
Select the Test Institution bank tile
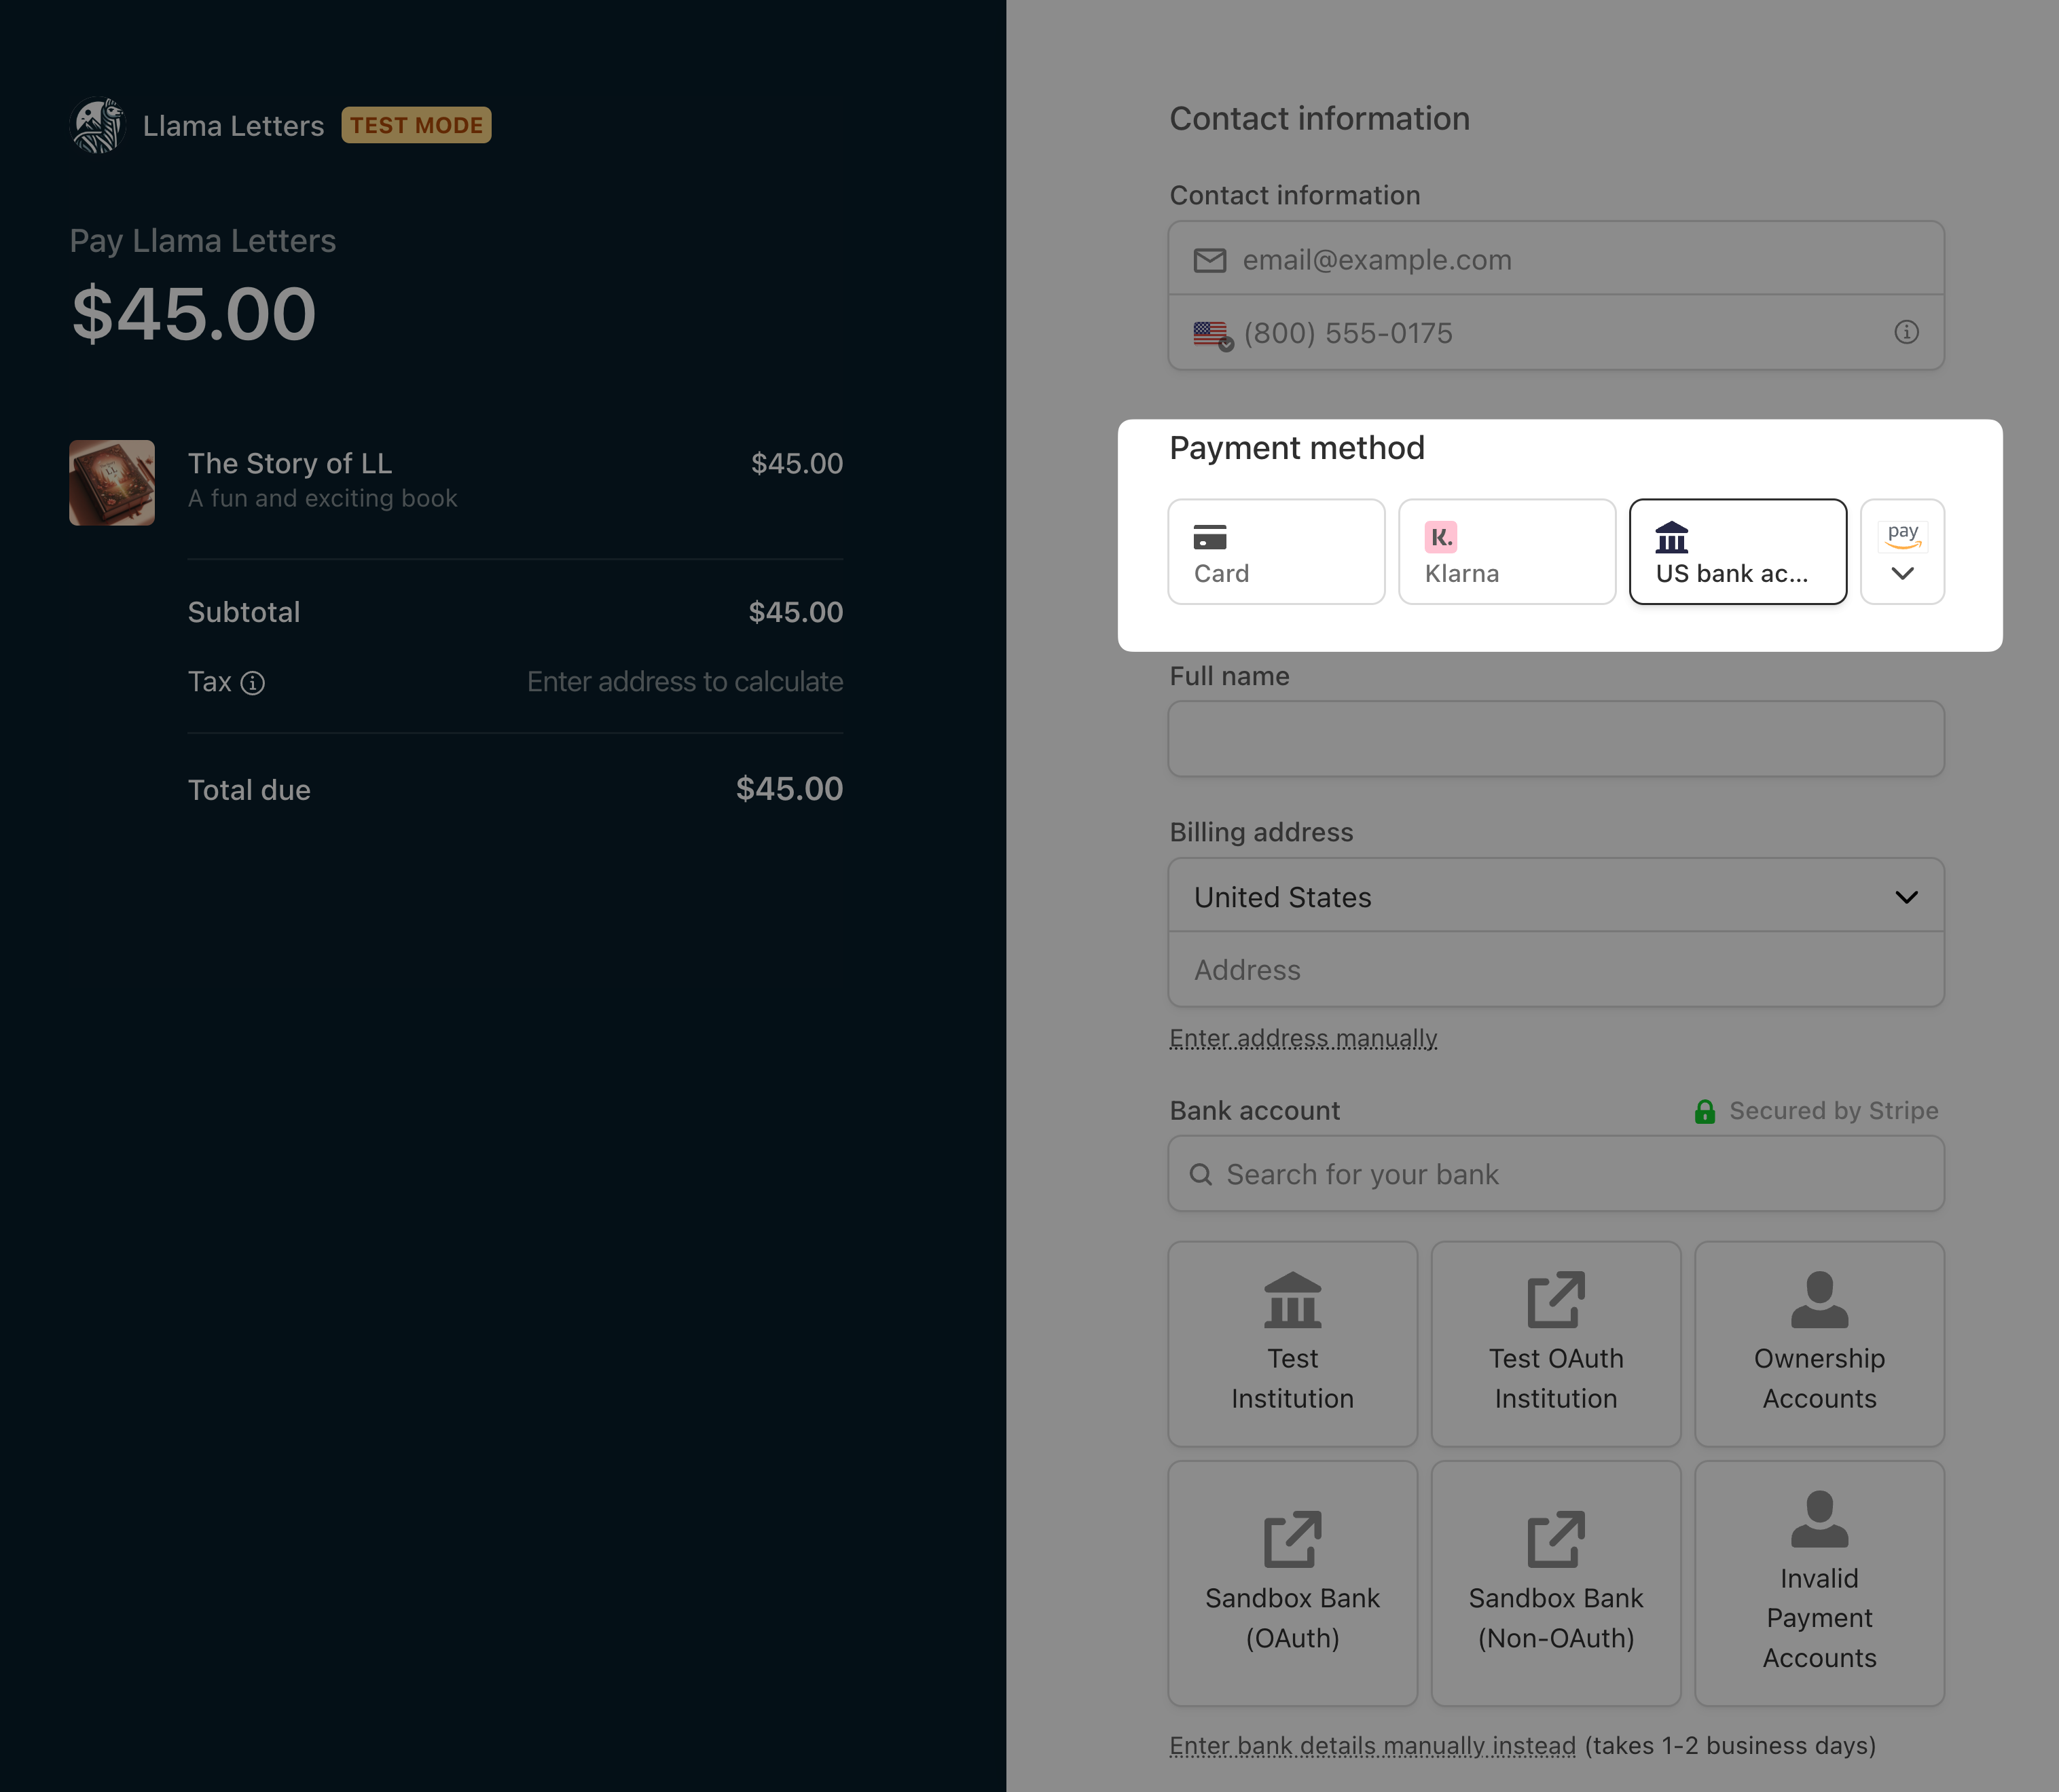click(x=1292, y=1343)
